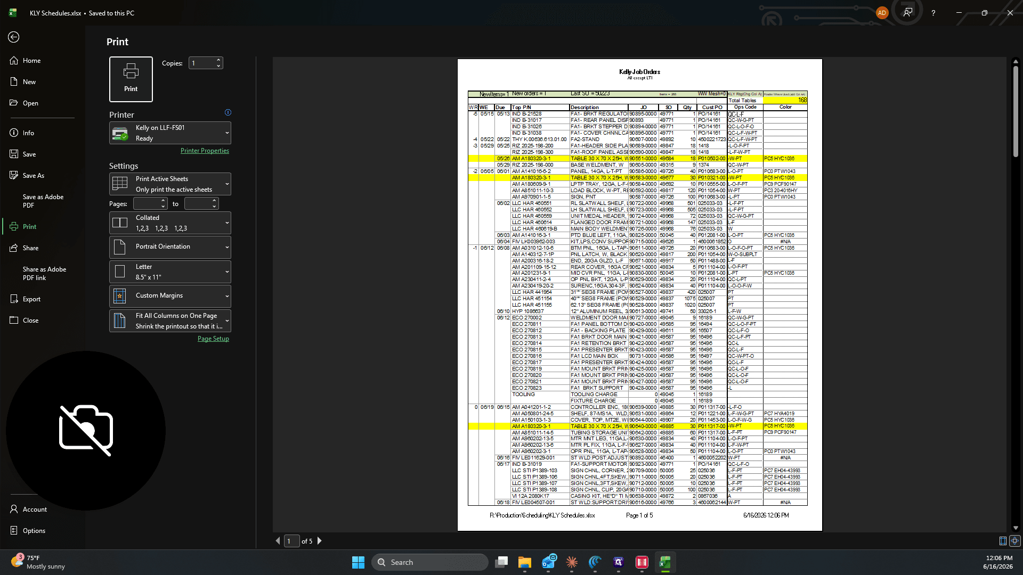Expand the Kelly on LLF-FS01 printer dropdown
Viewport: 1023px width, 575px height.
point(170,133)
